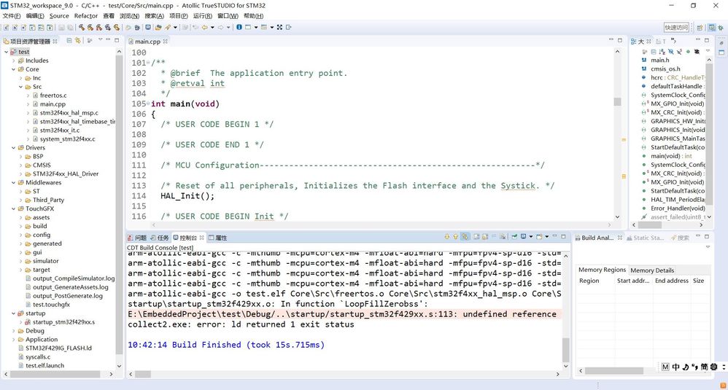Viewport: 728px width, 390px height.
Task: Open the Source menu
Action: coord(59,16)
